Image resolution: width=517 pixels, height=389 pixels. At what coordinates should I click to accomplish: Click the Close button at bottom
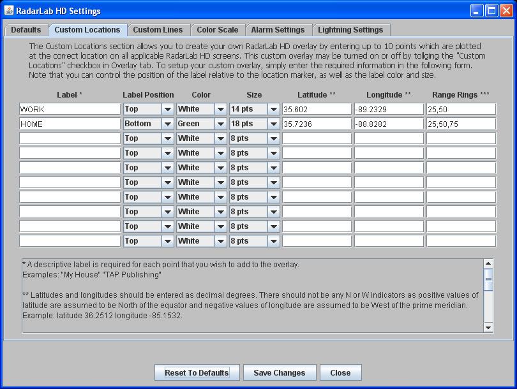(x=341, y=372)
